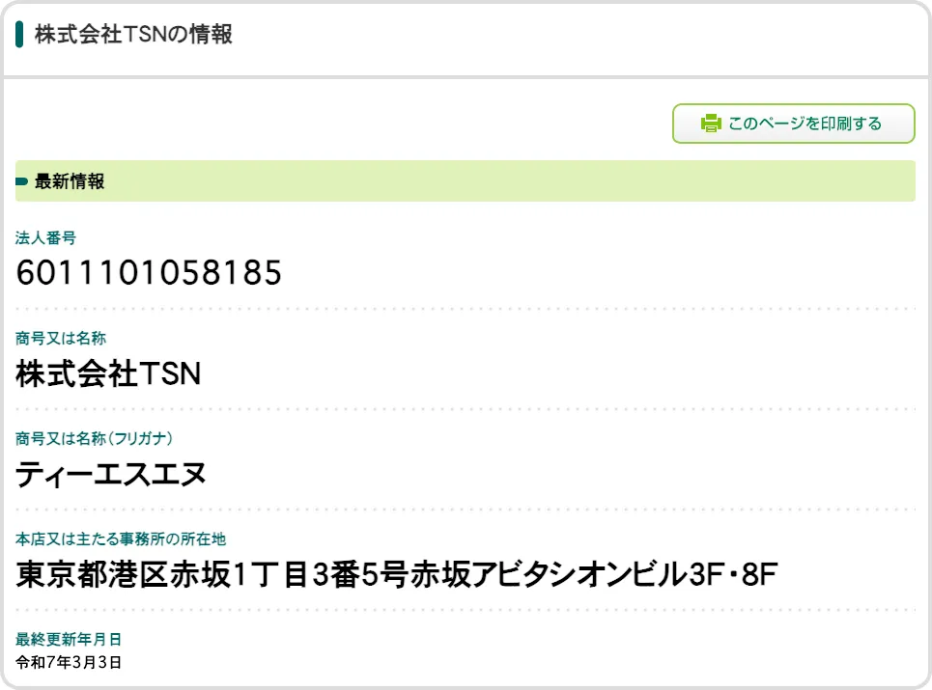The height and width of the screenshot is (690, 932).
Task: Click the green bar marker beside the page title
Action: pos(19,35)
